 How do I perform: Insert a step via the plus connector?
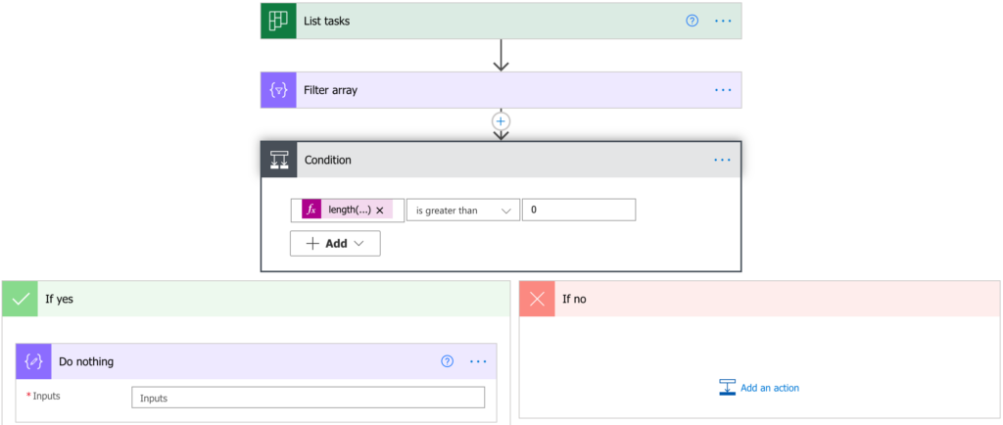501,121
